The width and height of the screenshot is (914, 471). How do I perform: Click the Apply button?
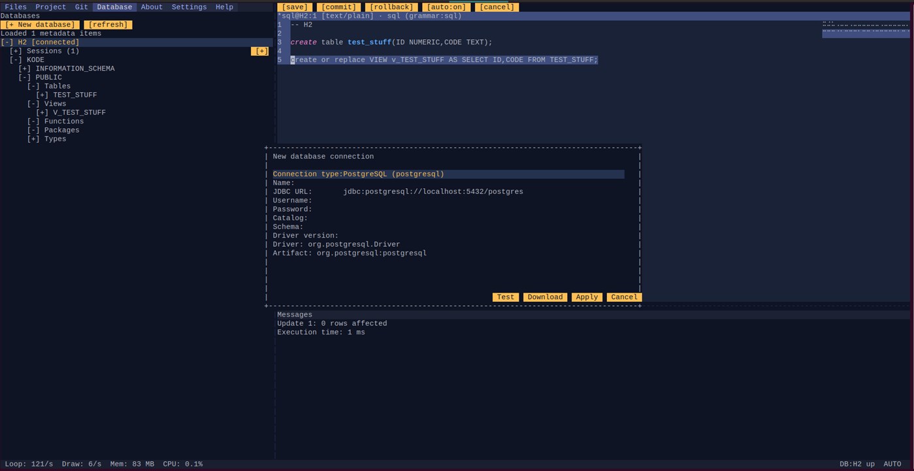pyautogui.click(x=587, y=297)
